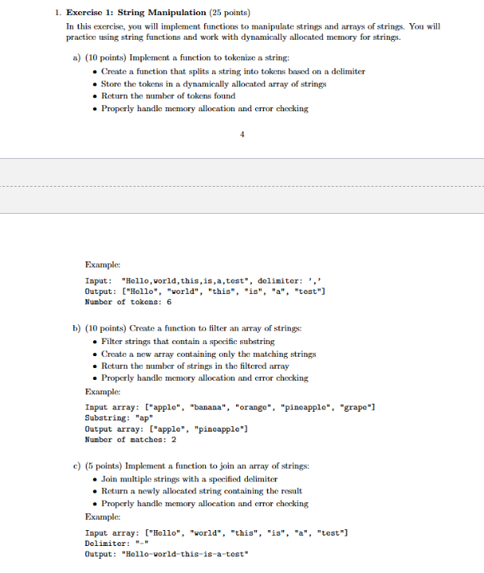Click 'Input array: ["Hello", "world", "this"...' line
Image resolution: width=484 pixels, height=573 pixels.
click(x=216, y=533)
